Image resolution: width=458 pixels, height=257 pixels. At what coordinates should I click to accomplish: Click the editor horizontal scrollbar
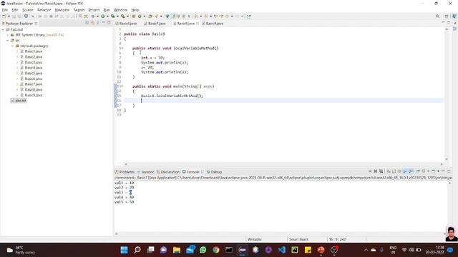pyautogui.click(x=283, y=164)
